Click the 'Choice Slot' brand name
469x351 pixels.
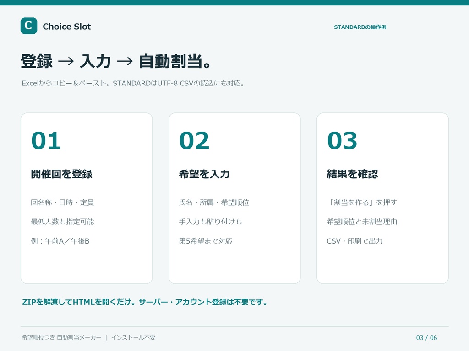(67, 27)
